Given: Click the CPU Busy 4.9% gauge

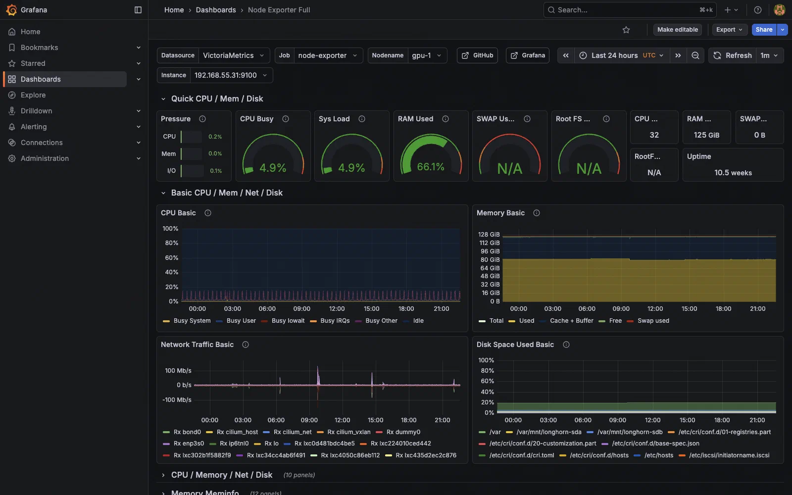Looking at the screenshot, I should (x=273, y=154).
